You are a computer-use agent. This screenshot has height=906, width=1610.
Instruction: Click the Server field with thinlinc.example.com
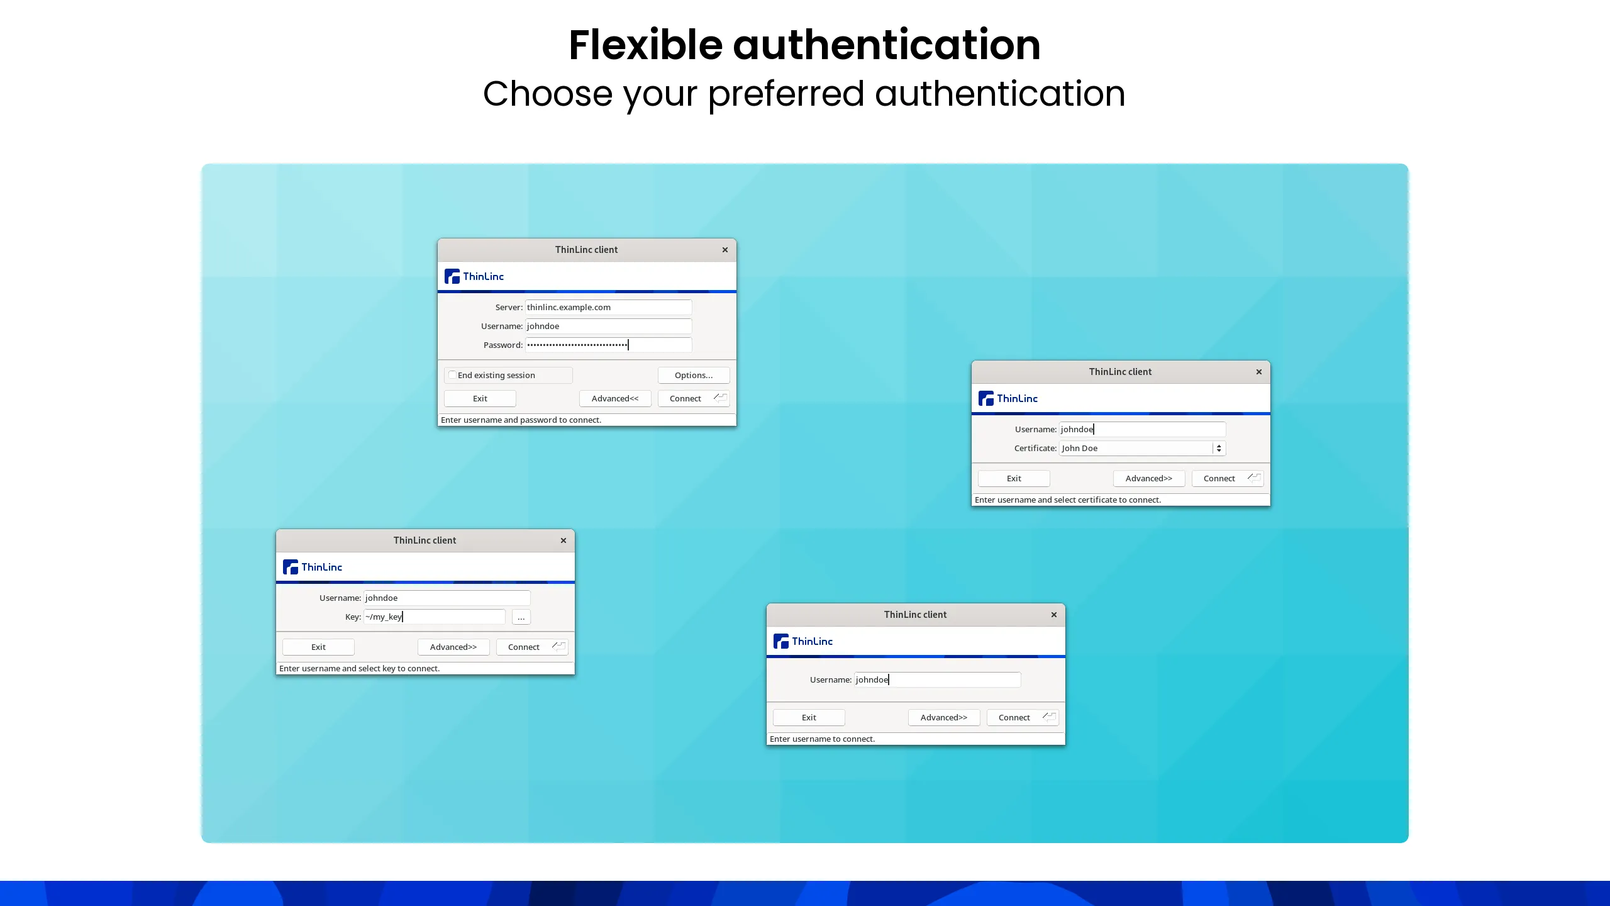pyautogui.click(x=608, y=307)
